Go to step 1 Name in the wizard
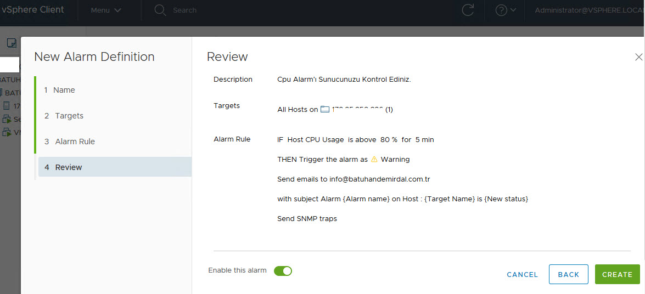This screenshot has width=645, height=294. (x=64, y=90)
